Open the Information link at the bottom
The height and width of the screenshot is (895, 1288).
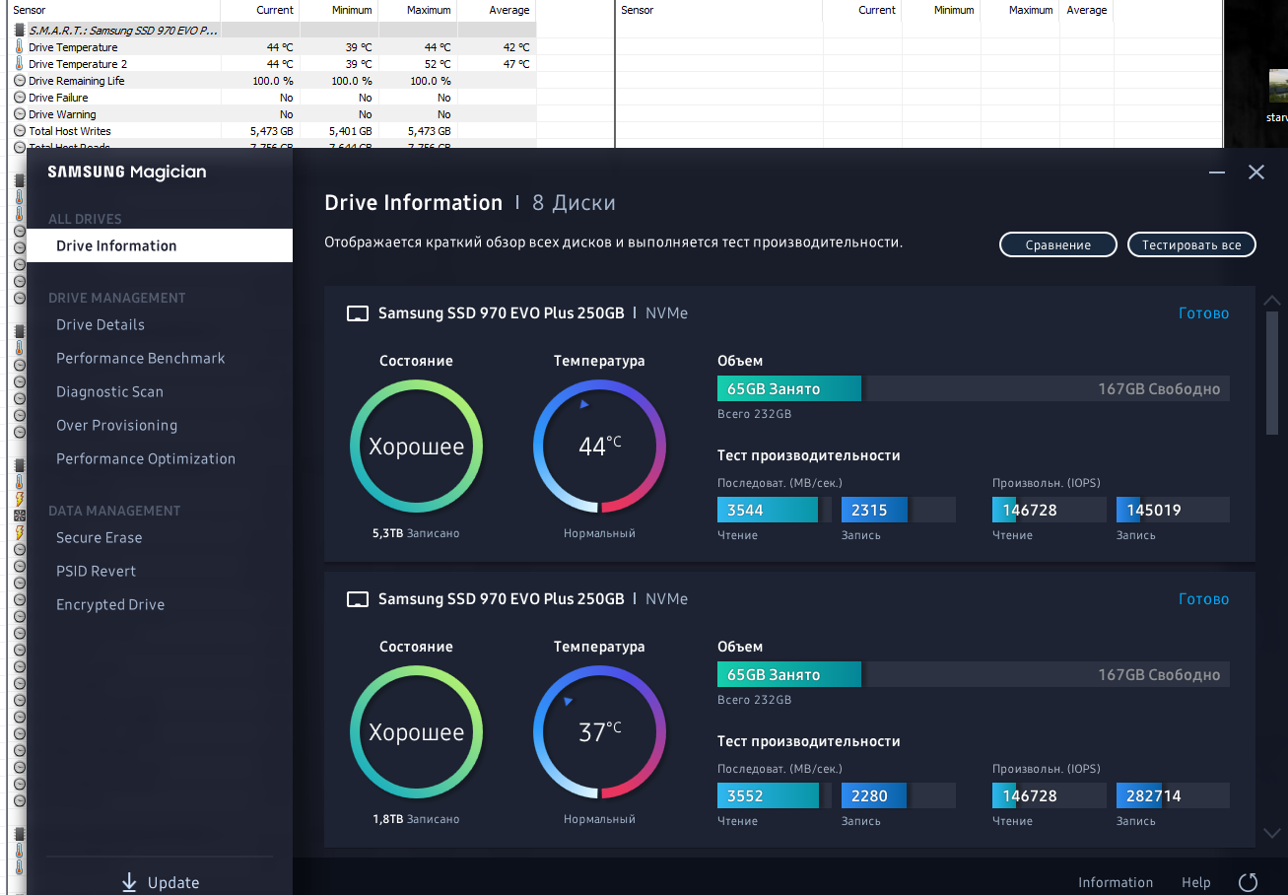pyautogui.click(x=1116, y=882)
